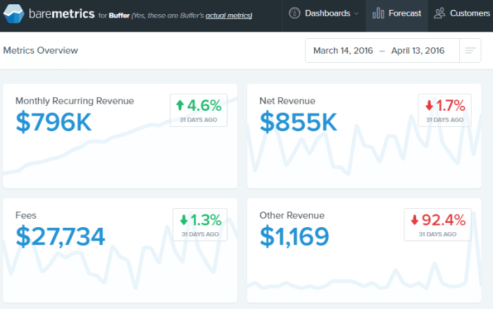Open the $796K Monthly Recurring Revenue value
This screenshot has height=309, width=493.
click(x=54, y=123)
